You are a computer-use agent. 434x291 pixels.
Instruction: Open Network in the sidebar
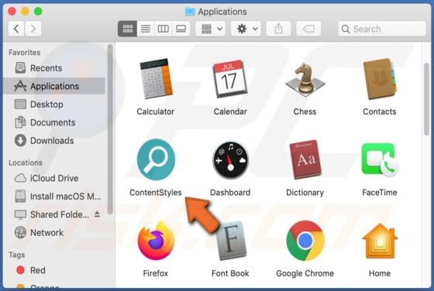[x=54, y=233]
